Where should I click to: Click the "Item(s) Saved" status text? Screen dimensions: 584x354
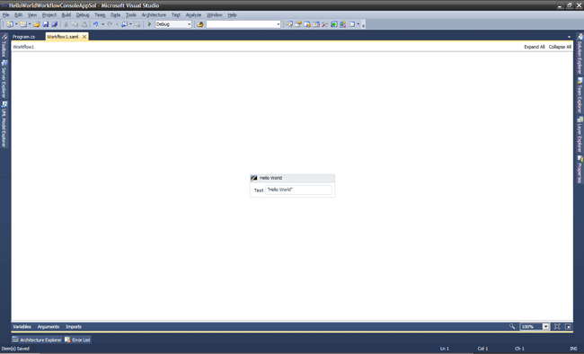(x=15, y=349)
